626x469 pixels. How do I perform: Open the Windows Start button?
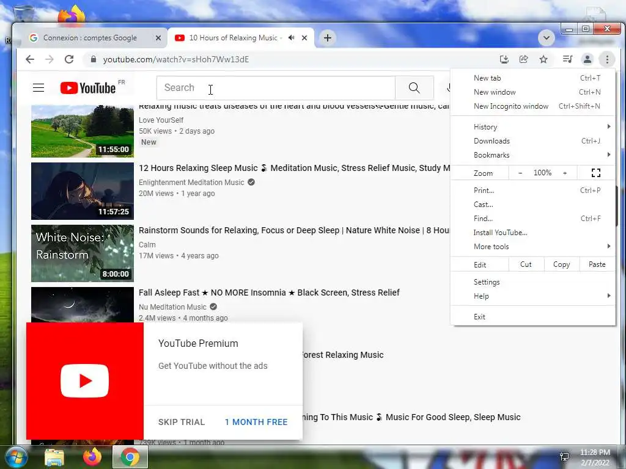click(16, 457)
